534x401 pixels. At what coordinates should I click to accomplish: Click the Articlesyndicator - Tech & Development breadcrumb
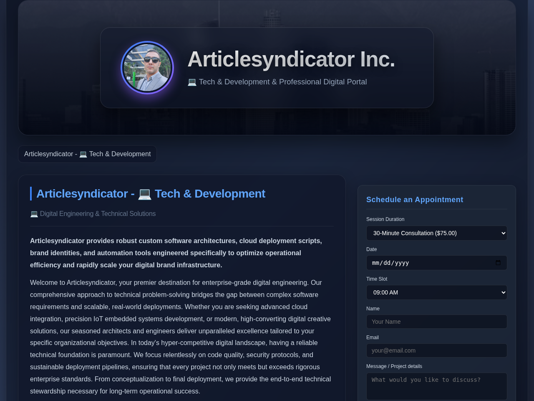coord(87,154)
